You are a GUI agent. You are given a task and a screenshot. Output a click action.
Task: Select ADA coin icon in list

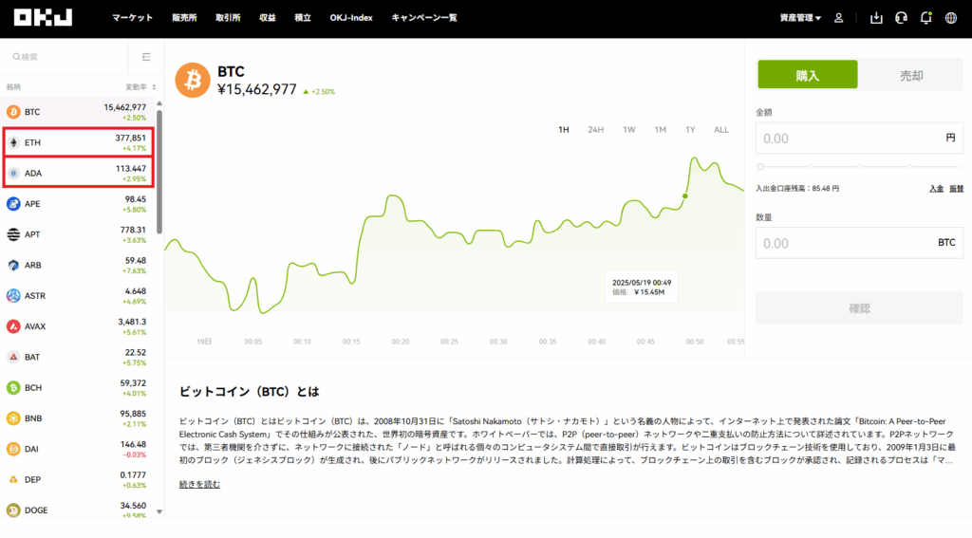tap(13, 173)
